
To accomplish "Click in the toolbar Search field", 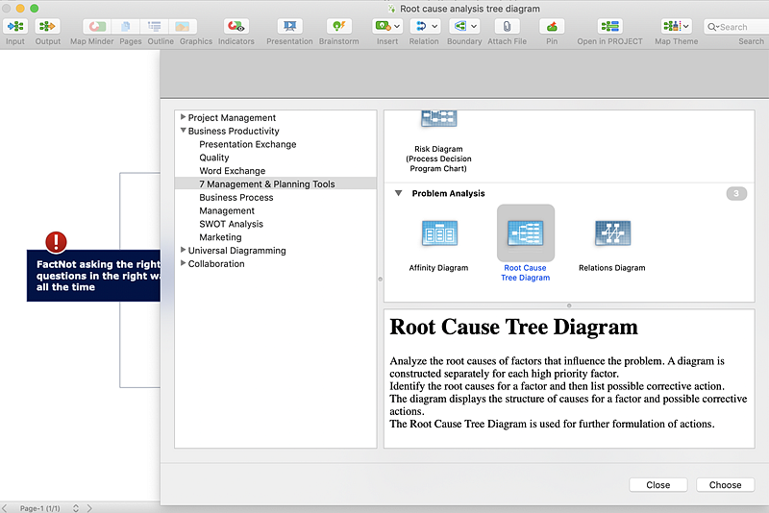I will coord(742,27).
